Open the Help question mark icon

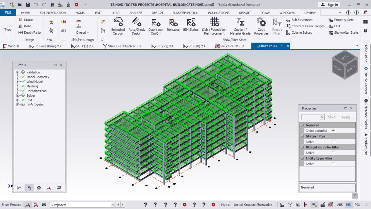[x=348, y=13]
